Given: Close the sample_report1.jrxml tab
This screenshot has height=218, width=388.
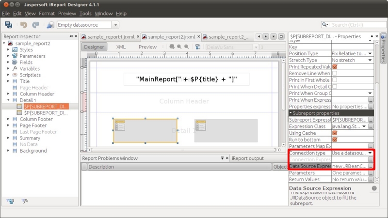Looking at the screenshot, I should click(x=138, y=37).
